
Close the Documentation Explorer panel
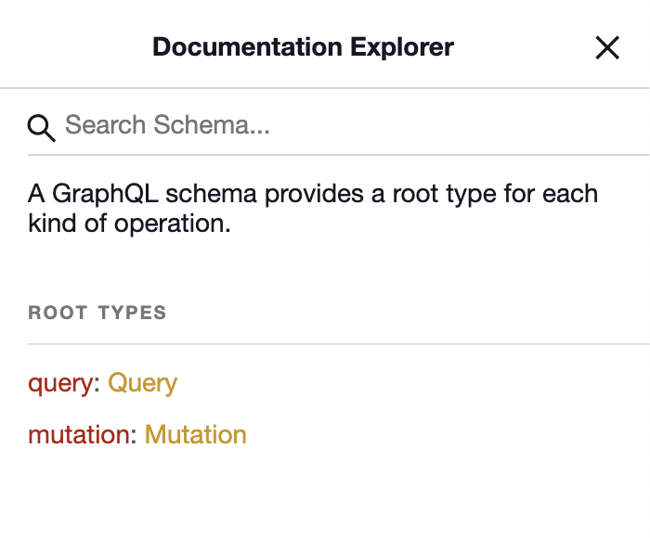(607, 48)
